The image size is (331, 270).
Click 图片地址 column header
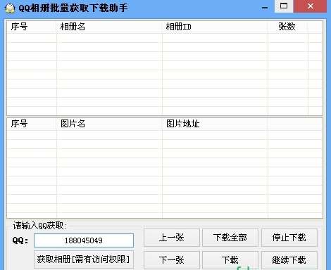(x=215, y=124)
